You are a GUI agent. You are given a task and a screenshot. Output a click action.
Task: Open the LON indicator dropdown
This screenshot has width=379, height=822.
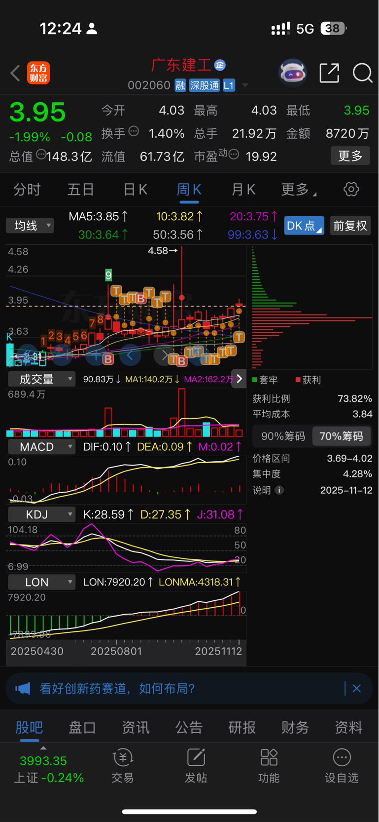coord(42,582)
